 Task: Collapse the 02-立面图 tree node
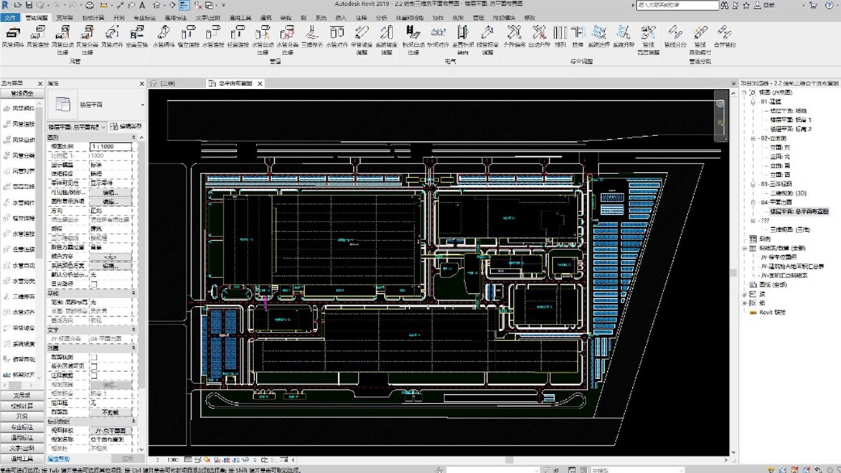(753, 138)
